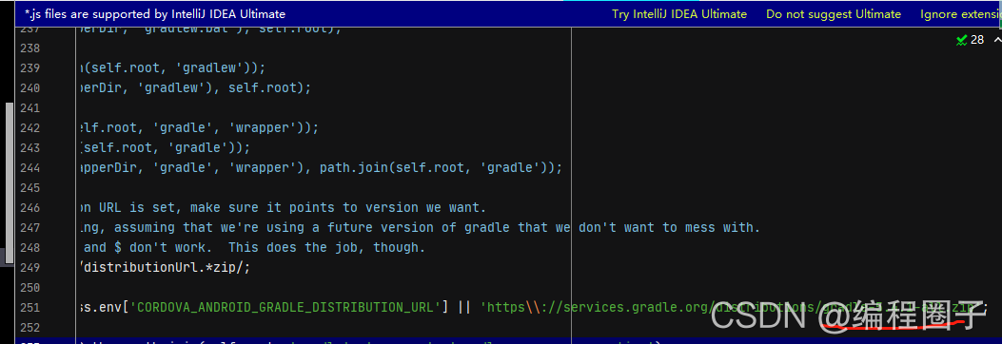
Task: Click the up arrow beside the 28 count
Action: coord(997,40)
